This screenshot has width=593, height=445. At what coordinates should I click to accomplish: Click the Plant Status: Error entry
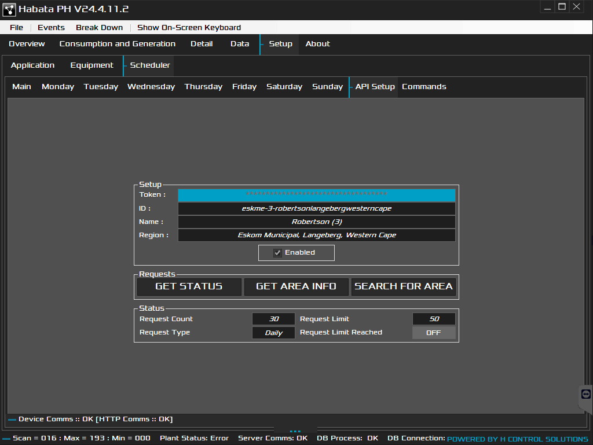click(194, 438)
